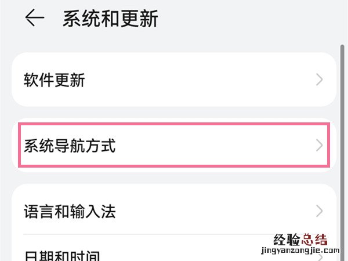
Task: Click empty space in 软件更新 card
Action: tap(203, 80)
